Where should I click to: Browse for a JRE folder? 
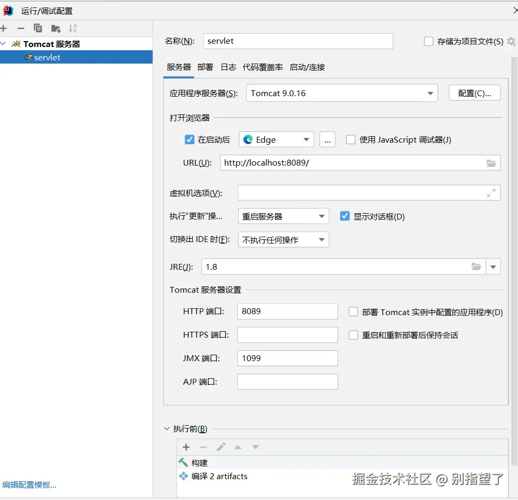click(x=476, y=267)
